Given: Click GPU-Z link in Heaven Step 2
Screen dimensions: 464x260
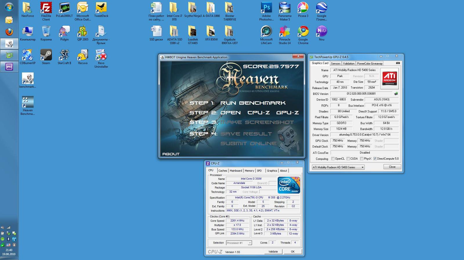Looking at the screenshot, I should click(x=287, y=113).
